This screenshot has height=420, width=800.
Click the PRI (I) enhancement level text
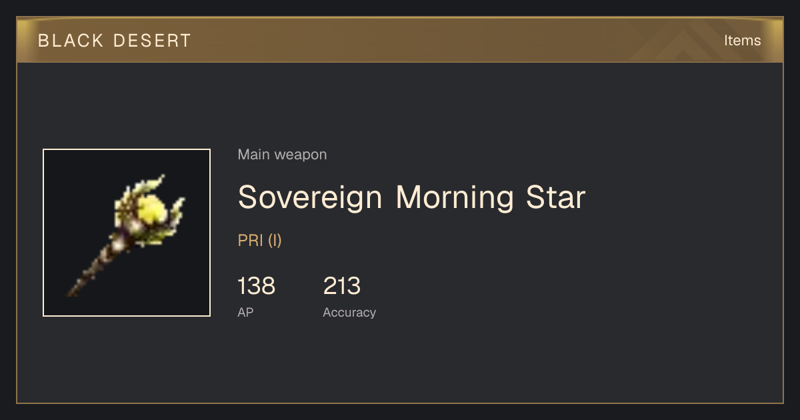[x=260, y=241]
